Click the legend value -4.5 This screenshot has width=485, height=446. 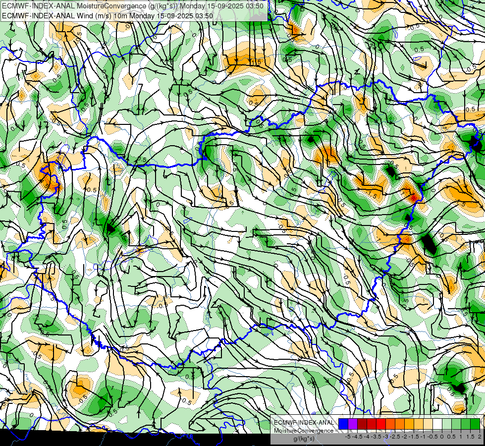(357, 437)
